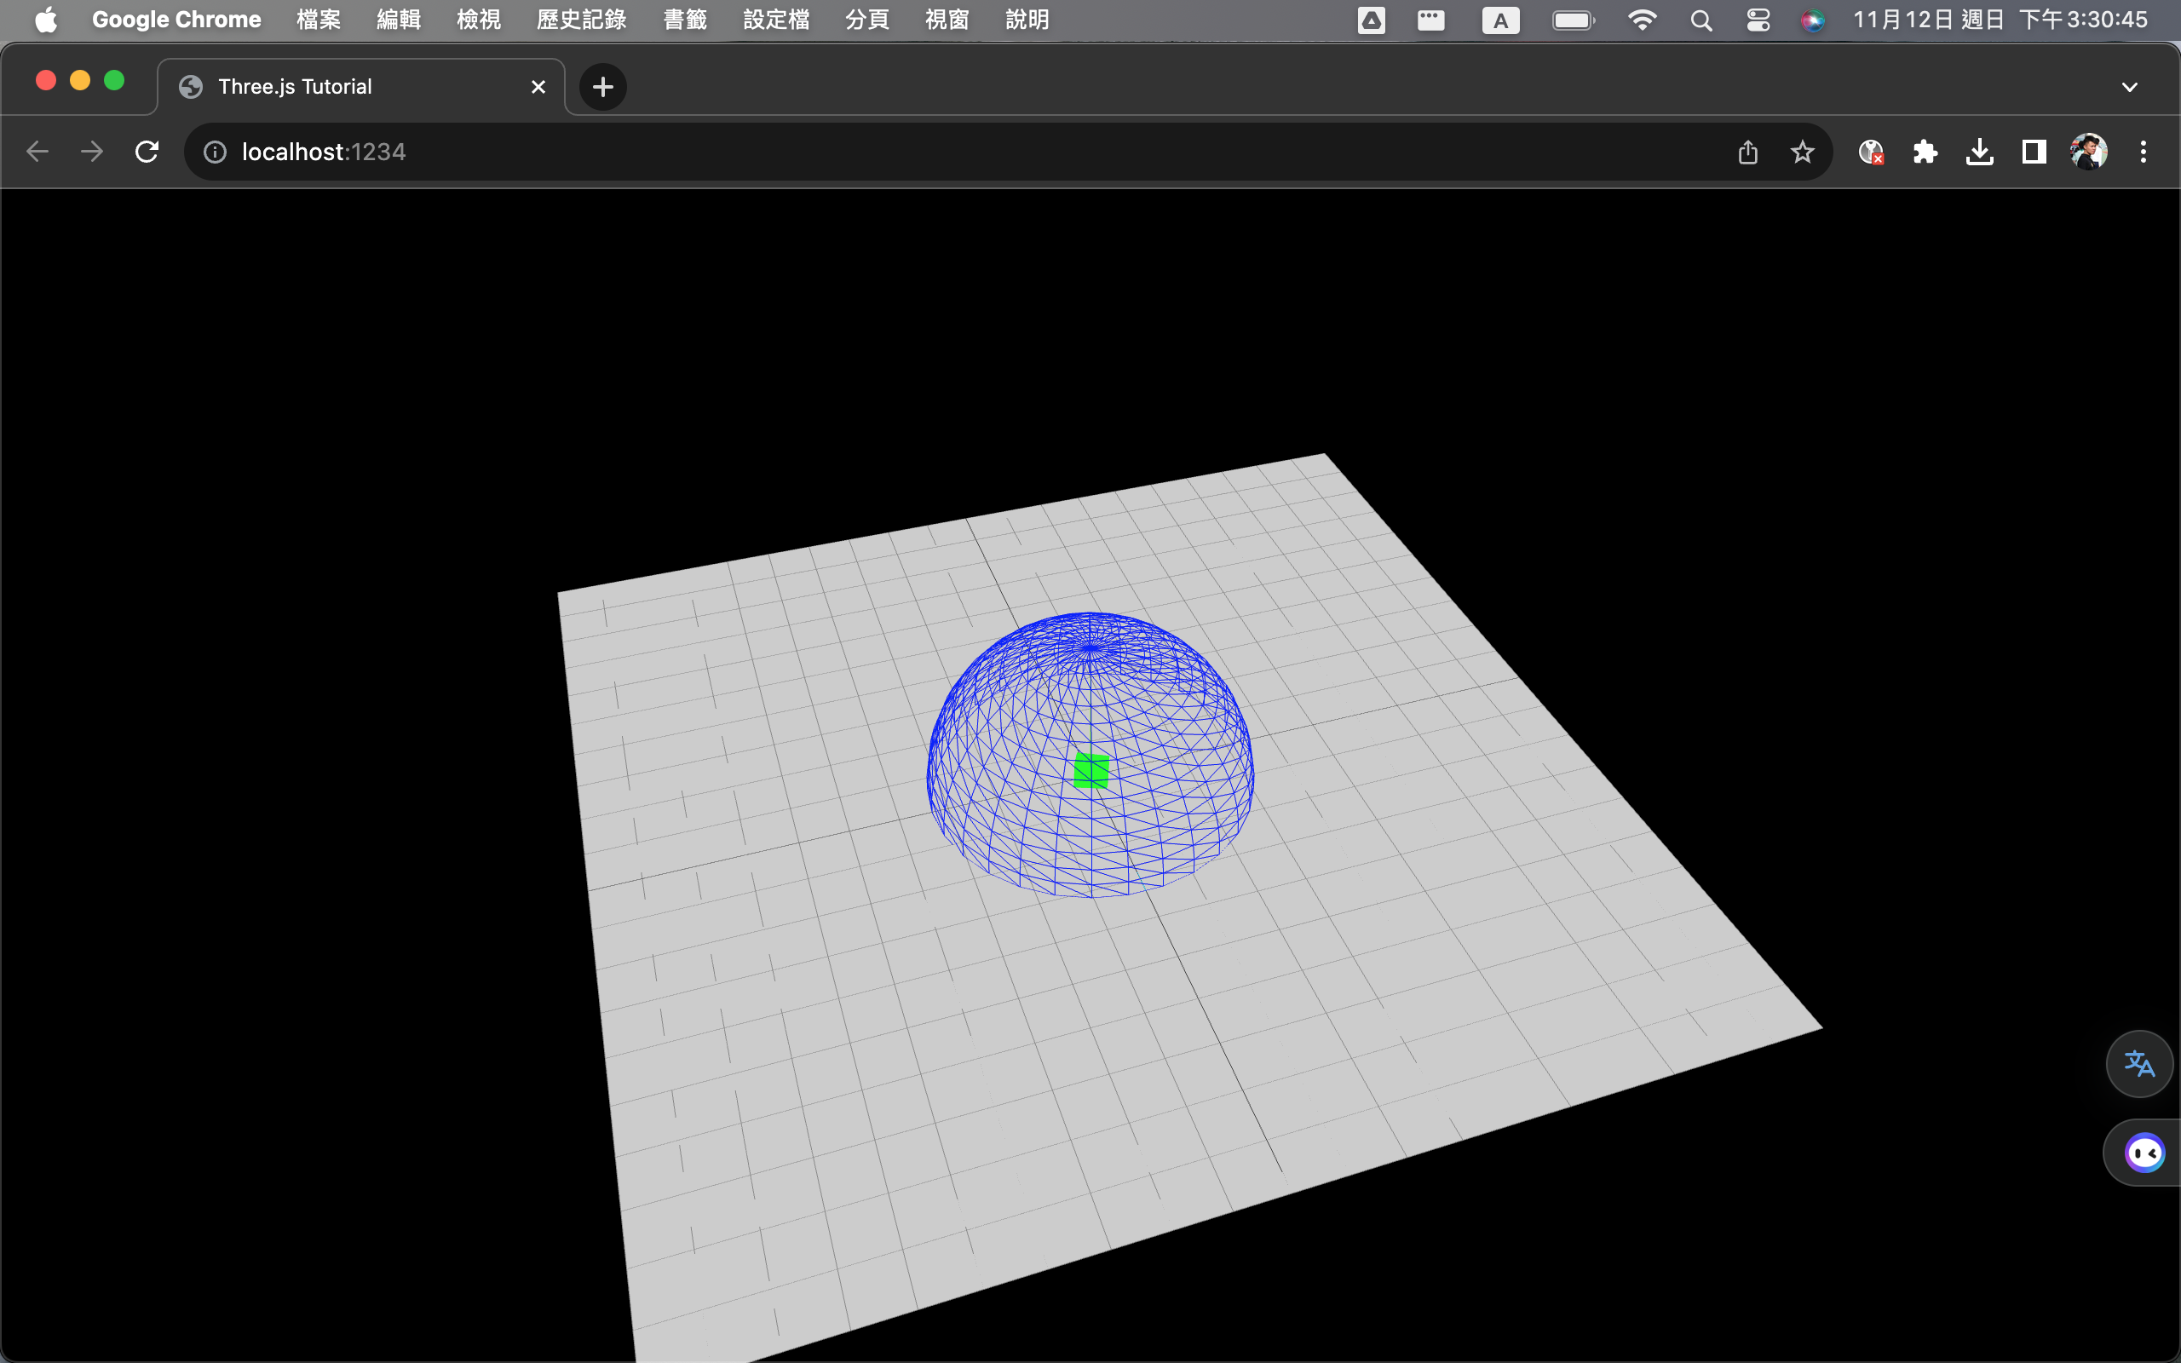The width and height of the screenshot is (2181, 1363).
Task: Open the 檢視 menu
Action: pyautogui.click(x=479, y=20)
